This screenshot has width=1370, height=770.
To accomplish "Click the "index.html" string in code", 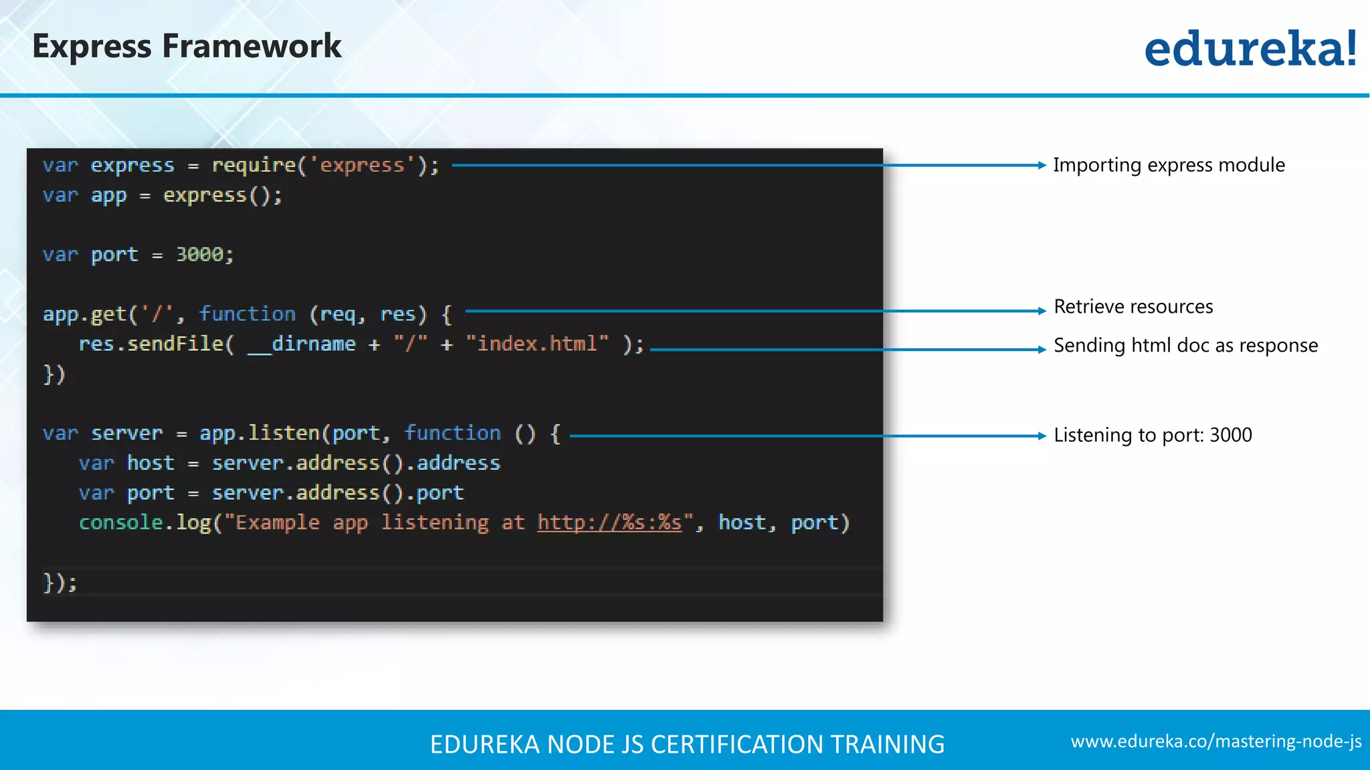I will 537,344.
